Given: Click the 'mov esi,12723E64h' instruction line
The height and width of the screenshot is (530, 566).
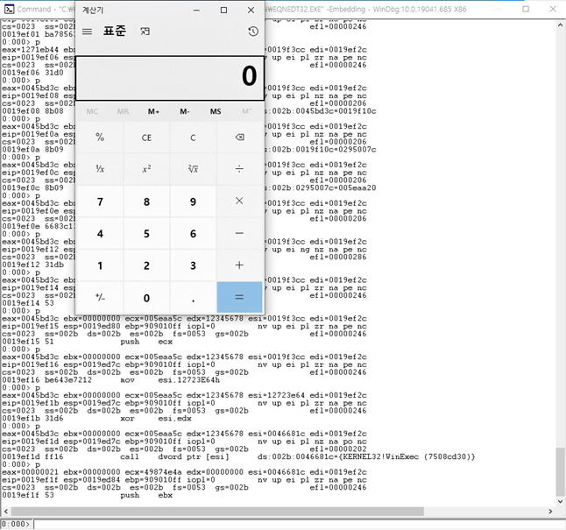Looking at the screenshot, I should [110, 380].
